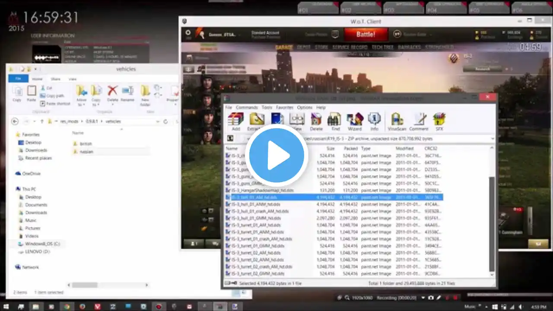The width and height of the screenshot is (553, 311).
Task: Play the video with the center button
Action: click(x=276, y=155)
